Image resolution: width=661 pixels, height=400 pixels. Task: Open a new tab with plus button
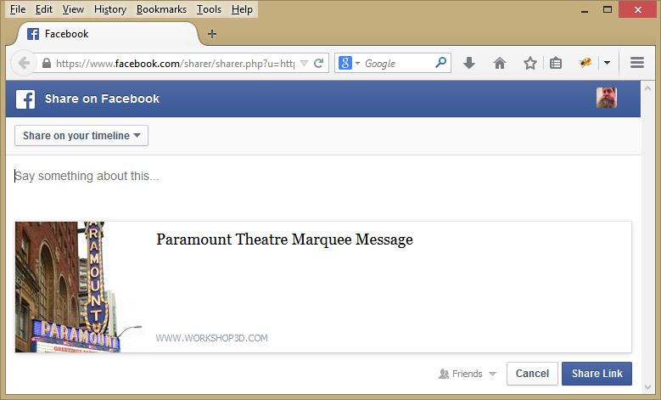[212, 34]
